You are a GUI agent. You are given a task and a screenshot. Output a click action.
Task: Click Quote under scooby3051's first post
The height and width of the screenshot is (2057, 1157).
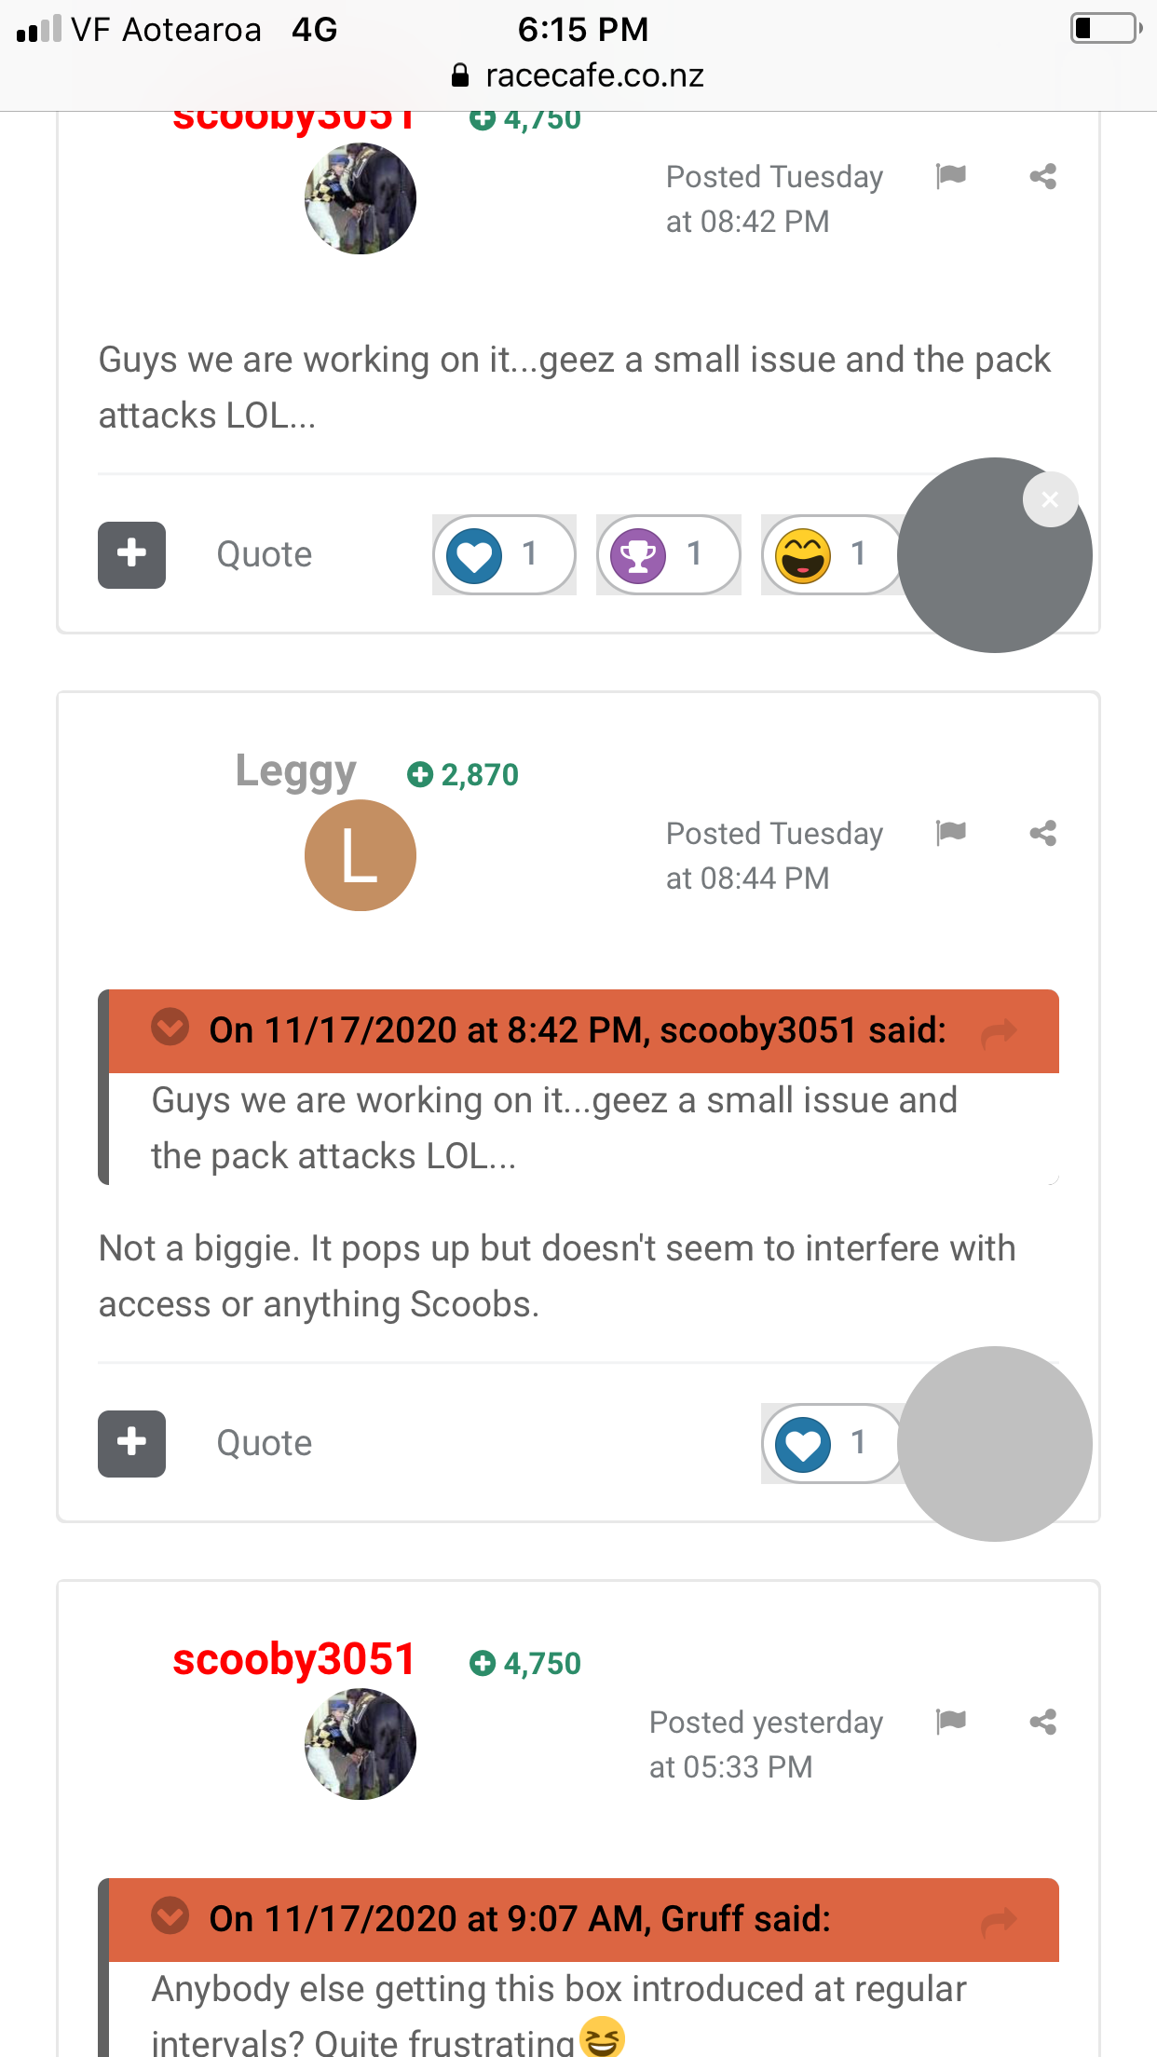(265, 554)
